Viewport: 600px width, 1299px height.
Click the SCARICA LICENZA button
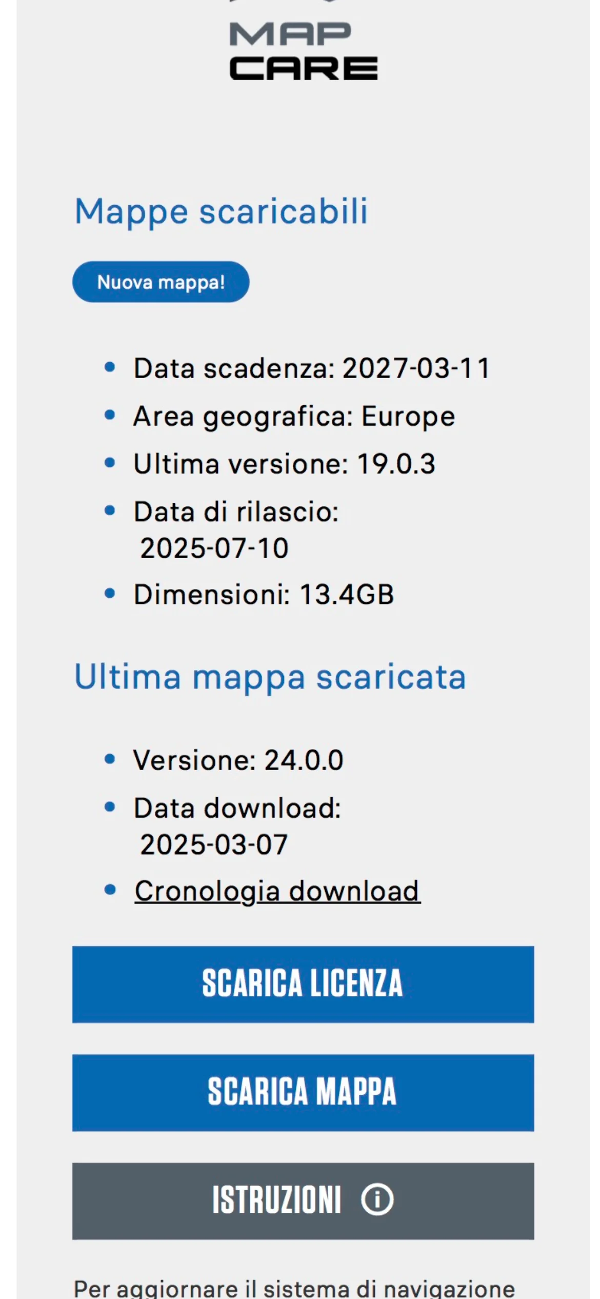(303, 984)
